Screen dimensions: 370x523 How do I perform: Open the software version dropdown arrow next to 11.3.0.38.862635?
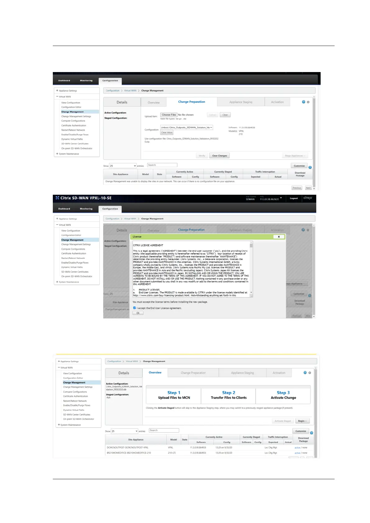point(281,198)
